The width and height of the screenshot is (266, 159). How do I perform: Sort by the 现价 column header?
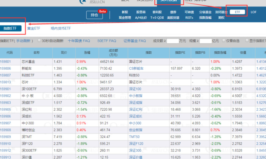[x=64, y=52]
